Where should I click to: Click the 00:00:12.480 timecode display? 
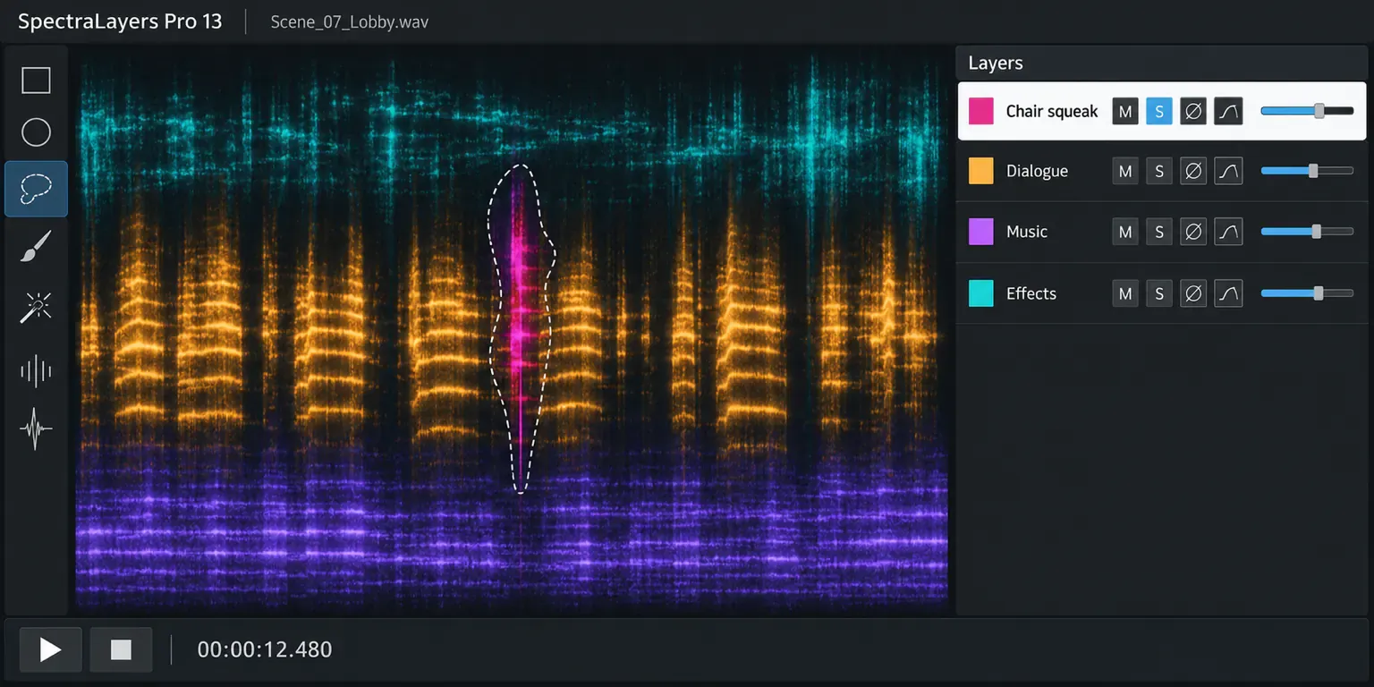pyautogui.click(x=265, y=649)
